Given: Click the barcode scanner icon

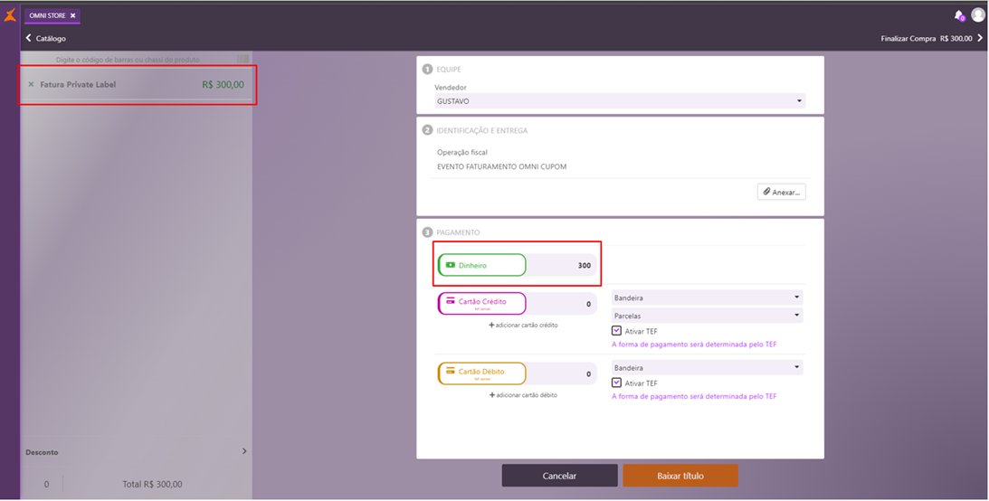Looking at the screenshot, I should pyautogui.click(x=242, y=59).
